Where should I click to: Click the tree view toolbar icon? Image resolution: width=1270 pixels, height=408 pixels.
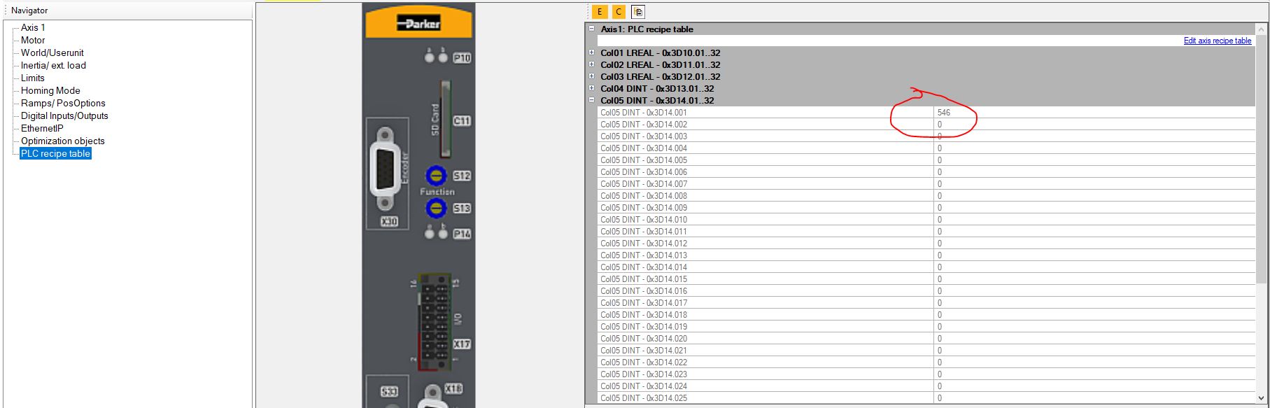coord(637,12)
